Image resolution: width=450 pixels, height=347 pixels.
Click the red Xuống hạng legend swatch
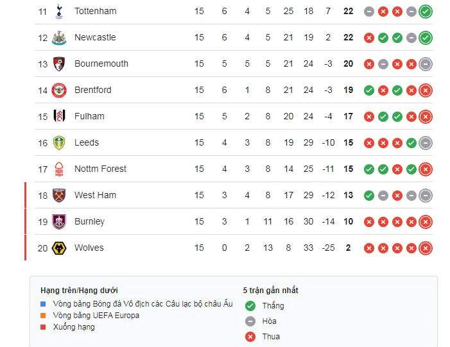43,327
